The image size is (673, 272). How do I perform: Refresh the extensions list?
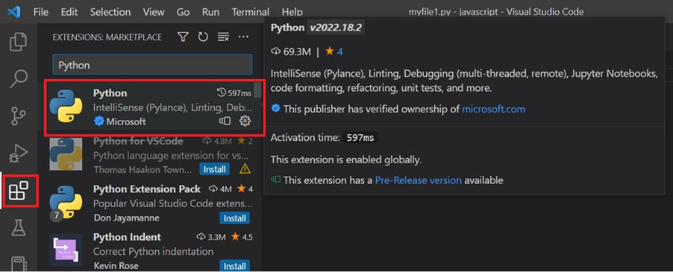click(203, 37)
